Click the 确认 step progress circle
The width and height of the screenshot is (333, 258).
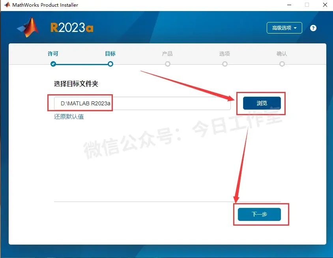282,64
